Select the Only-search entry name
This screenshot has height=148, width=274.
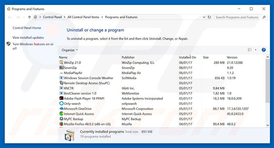coord(72,103)
